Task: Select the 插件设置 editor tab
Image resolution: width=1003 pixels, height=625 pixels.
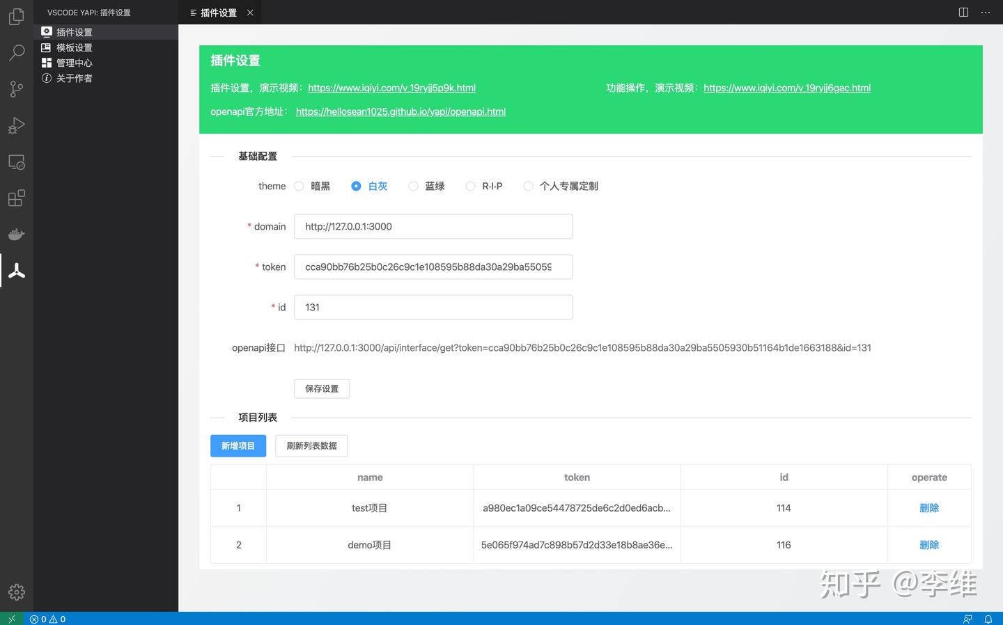Action: [219, 12]
